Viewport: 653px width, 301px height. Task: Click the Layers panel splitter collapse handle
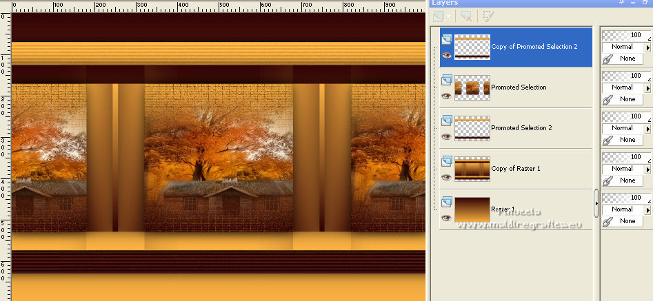(x=596, y=203)
